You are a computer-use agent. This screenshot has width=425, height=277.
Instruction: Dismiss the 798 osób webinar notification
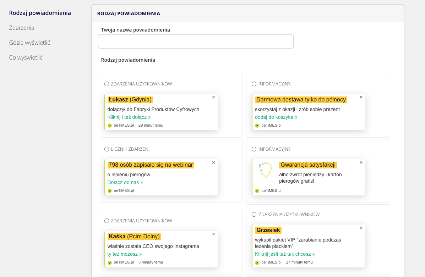pyautogui.click(x=213, y=162)
